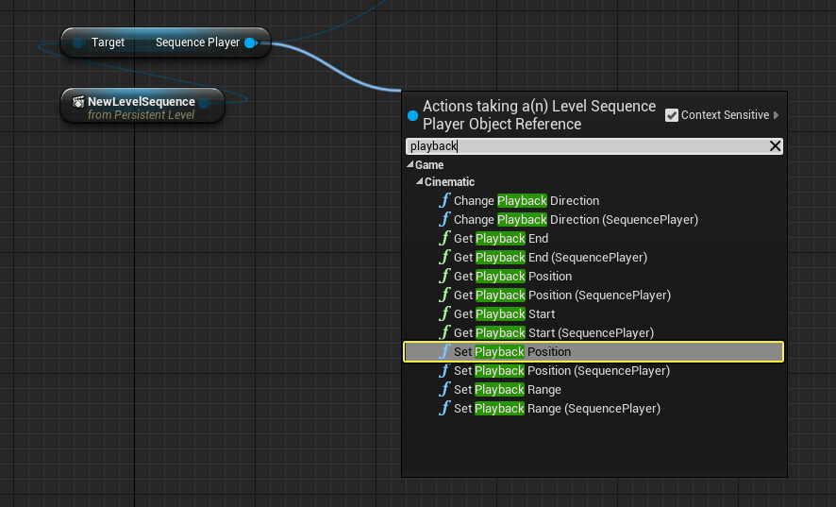Image resolution: width=836 pixels, height=507 pixels.
Task: Choose Change Playback Direction function
Action: click(526, 201)
